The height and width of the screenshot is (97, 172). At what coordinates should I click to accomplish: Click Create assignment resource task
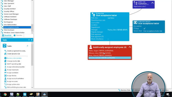pos(16,51)
